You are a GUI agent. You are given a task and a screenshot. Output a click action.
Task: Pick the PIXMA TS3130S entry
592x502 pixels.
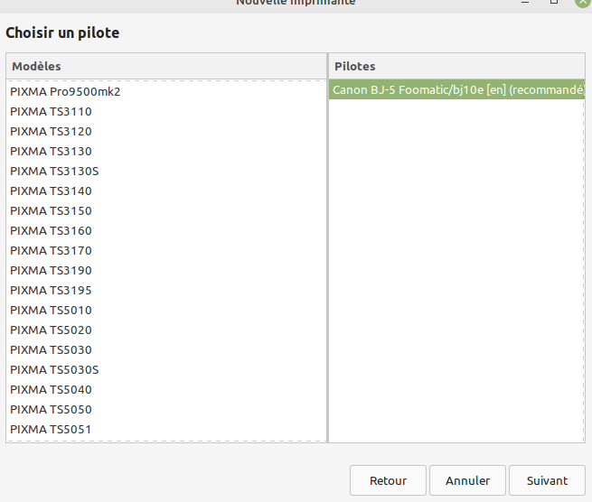[54, 171]
